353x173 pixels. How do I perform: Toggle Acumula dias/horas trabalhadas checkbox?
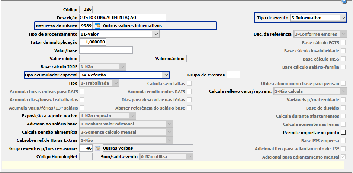click(x=82, y=99)
